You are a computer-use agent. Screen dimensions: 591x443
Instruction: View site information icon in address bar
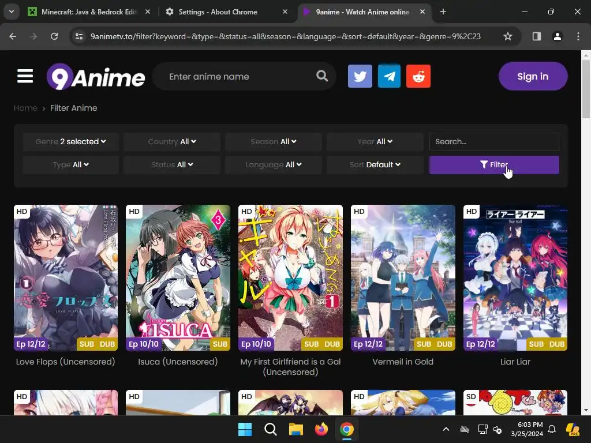(x=79, y=36)
